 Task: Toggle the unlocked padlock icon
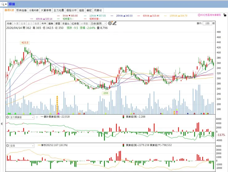tap(225, 15)
